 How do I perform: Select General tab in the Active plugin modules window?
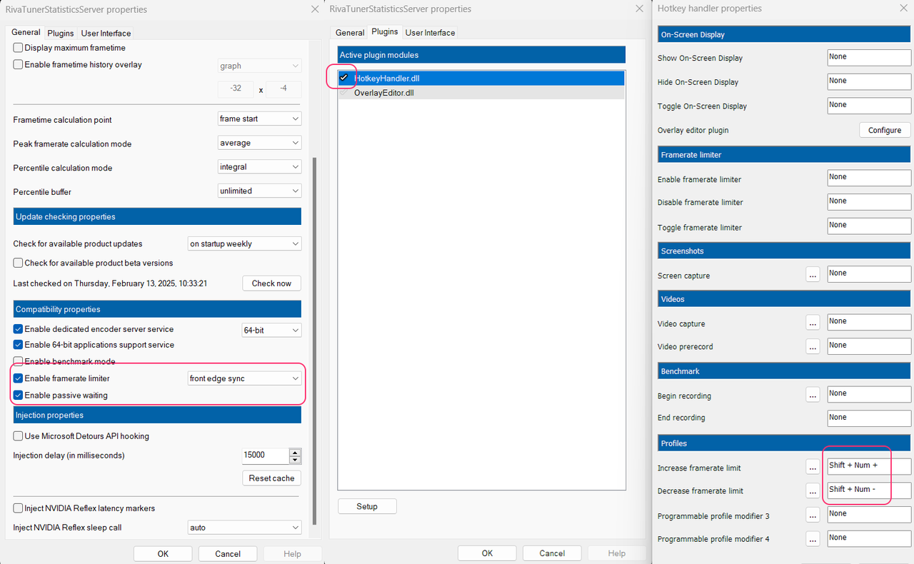click(x=350, y=33)
